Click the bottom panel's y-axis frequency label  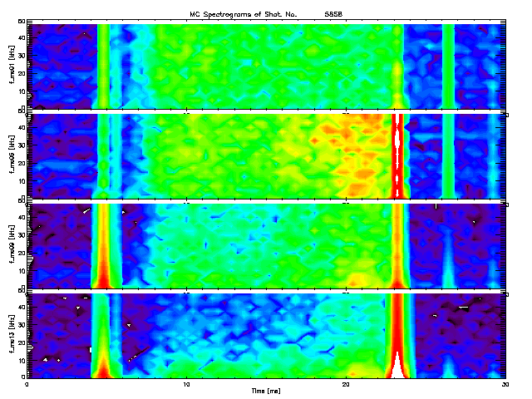10,334
